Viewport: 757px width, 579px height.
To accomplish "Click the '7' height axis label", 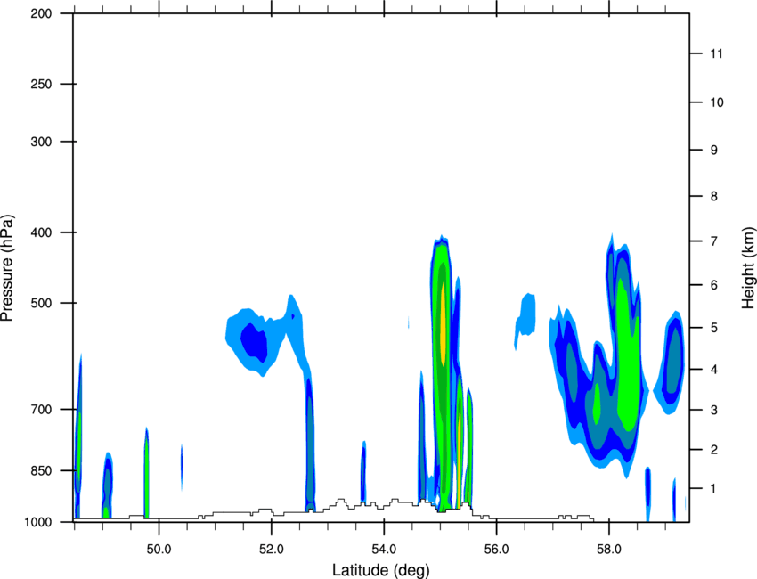I will (714, 241).
